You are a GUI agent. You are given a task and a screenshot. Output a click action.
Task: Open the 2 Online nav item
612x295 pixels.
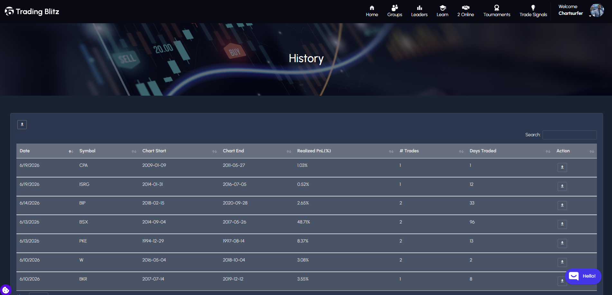coord(466,11)
